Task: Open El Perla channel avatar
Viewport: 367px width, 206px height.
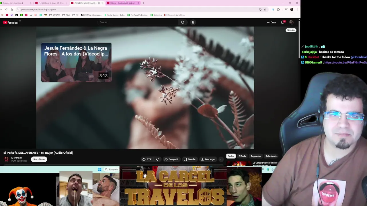Action: (x=6, y=159)
